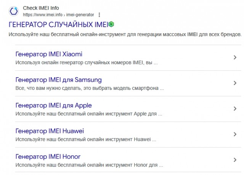Click the text 'Все, что вам нужно сделать'
Image resolution: width=244 pixels, height=175 pixels.
(48, 88)
